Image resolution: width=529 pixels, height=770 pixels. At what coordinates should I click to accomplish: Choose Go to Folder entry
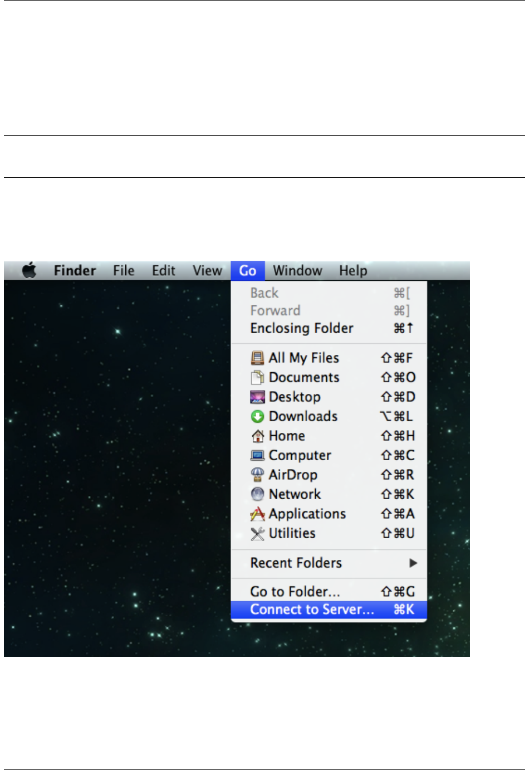coord(329,591)
